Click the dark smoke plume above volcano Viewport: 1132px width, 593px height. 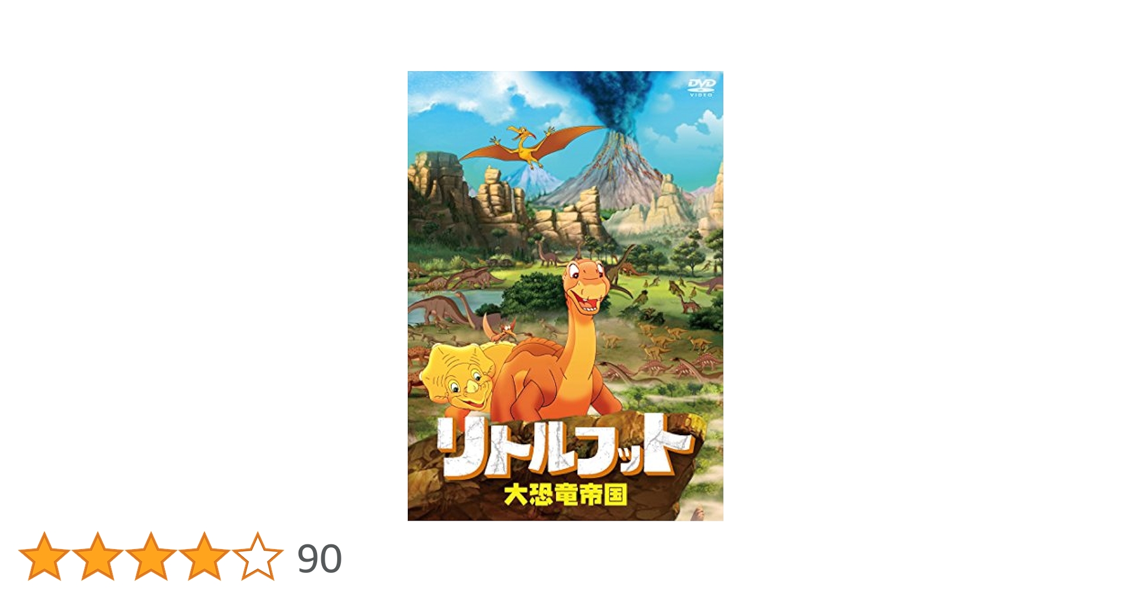click(x=613, y=101)
